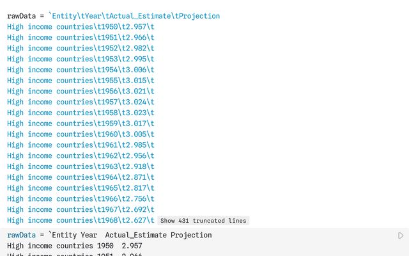Click the line with value 3.021
The image size is (409, 256).
pyautogui.click(x=81, y=91)
